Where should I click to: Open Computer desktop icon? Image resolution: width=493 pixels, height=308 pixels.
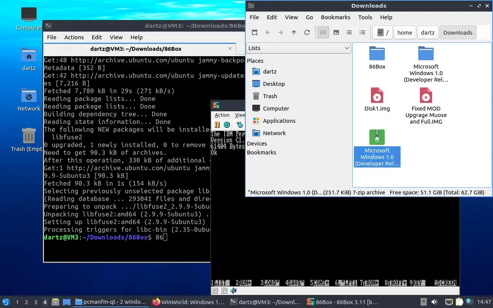(x=29, y=18)
